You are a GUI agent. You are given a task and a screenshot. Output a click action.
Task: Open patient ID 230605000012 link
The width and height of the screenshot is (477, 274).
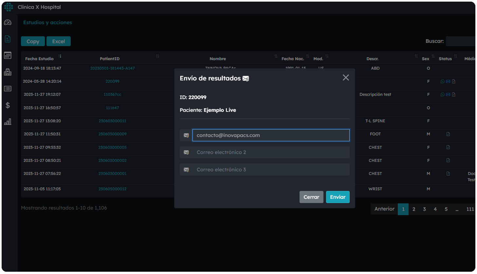click(x=112, y=189)
